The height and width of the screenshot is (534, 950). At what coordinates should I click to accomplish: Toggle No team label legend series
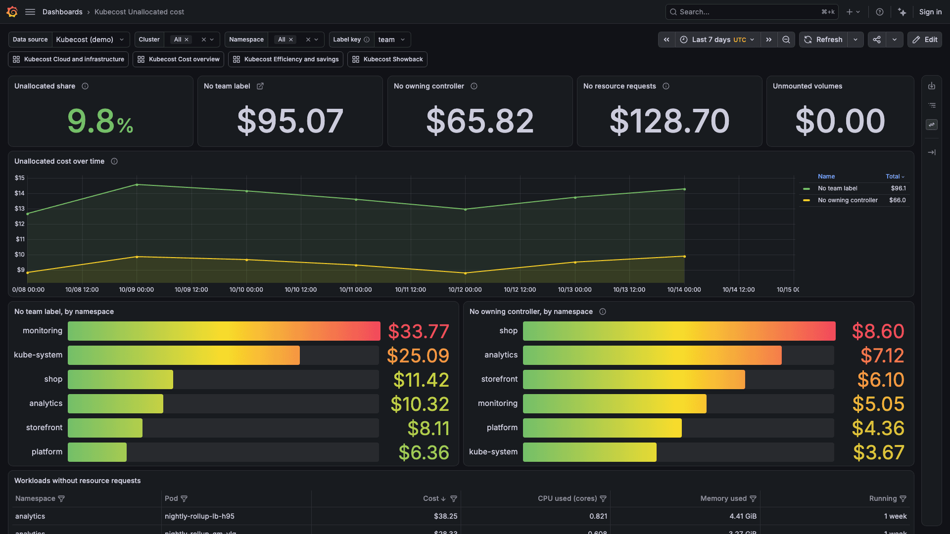(837, 188)
